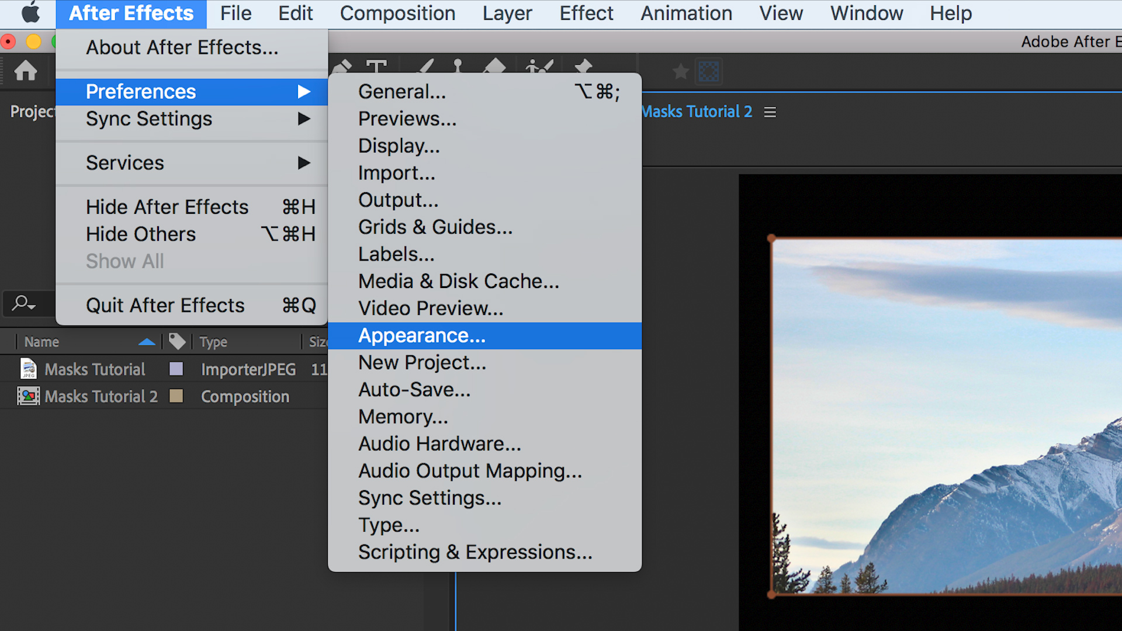Click the Home icon in the toolbar
Viewport: 1122px width, 631px height.
pyautogui.click(x=26, y=71)
